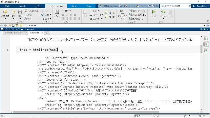Image resolution: width=210 pixels, height=118 pixels.
Task: Click the Save (保存) floppy disk icon
Action: click(x=20, y=12)
